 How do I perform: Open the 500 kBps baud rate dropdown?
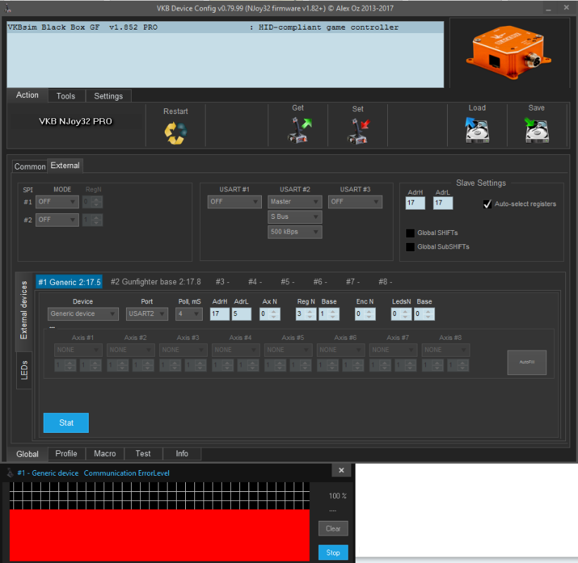pos(294,232)
